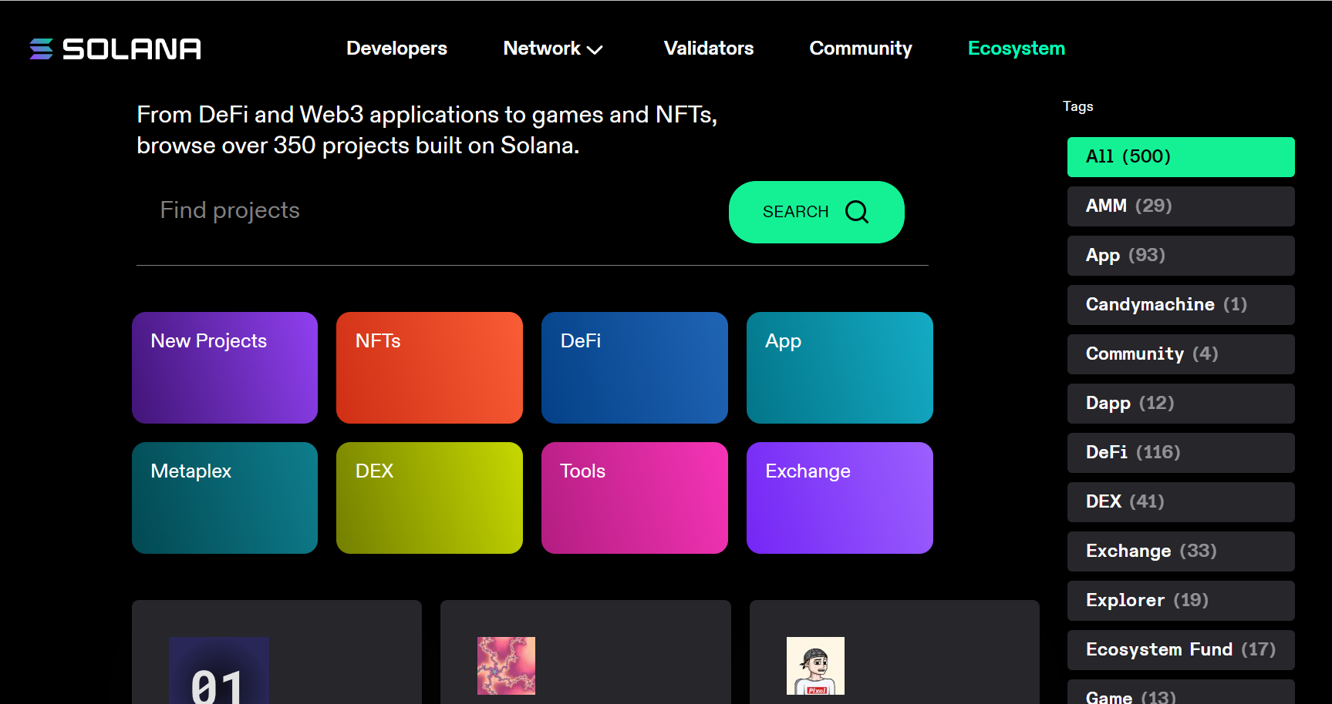Open the yellow-green DEX category tile
The image size is (1332, 704).
[430, 498]
